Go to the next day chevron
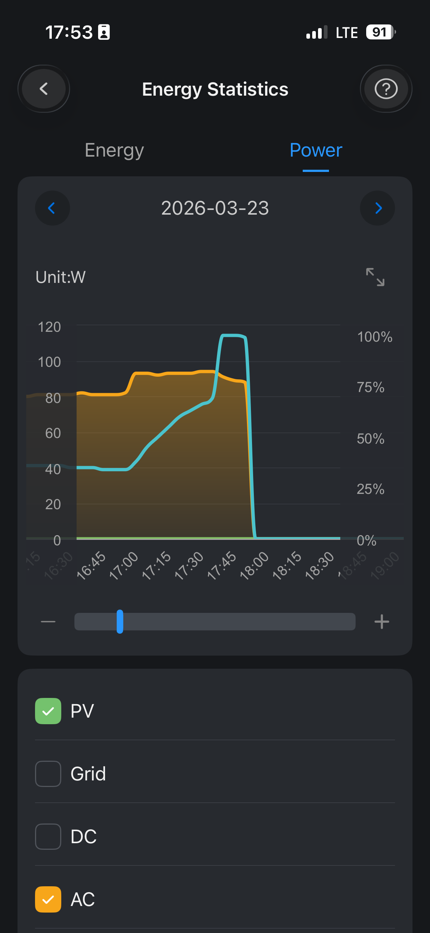Screen dimensions: 430x933 click(x=377, y=208)
